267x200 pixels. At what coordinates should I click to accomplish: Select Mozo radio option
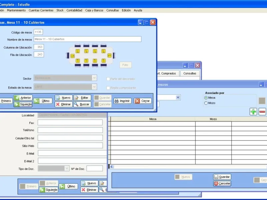(x=206, y=103)
